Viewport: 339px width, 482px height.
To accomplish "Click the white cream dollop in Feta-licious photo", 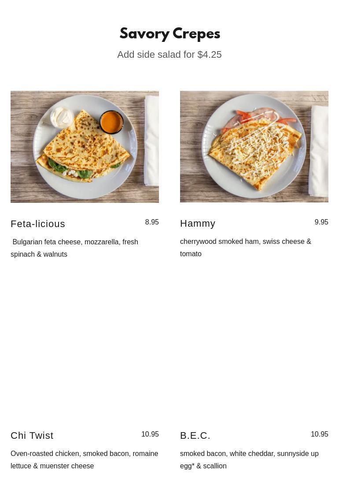I will coord(62,117).
